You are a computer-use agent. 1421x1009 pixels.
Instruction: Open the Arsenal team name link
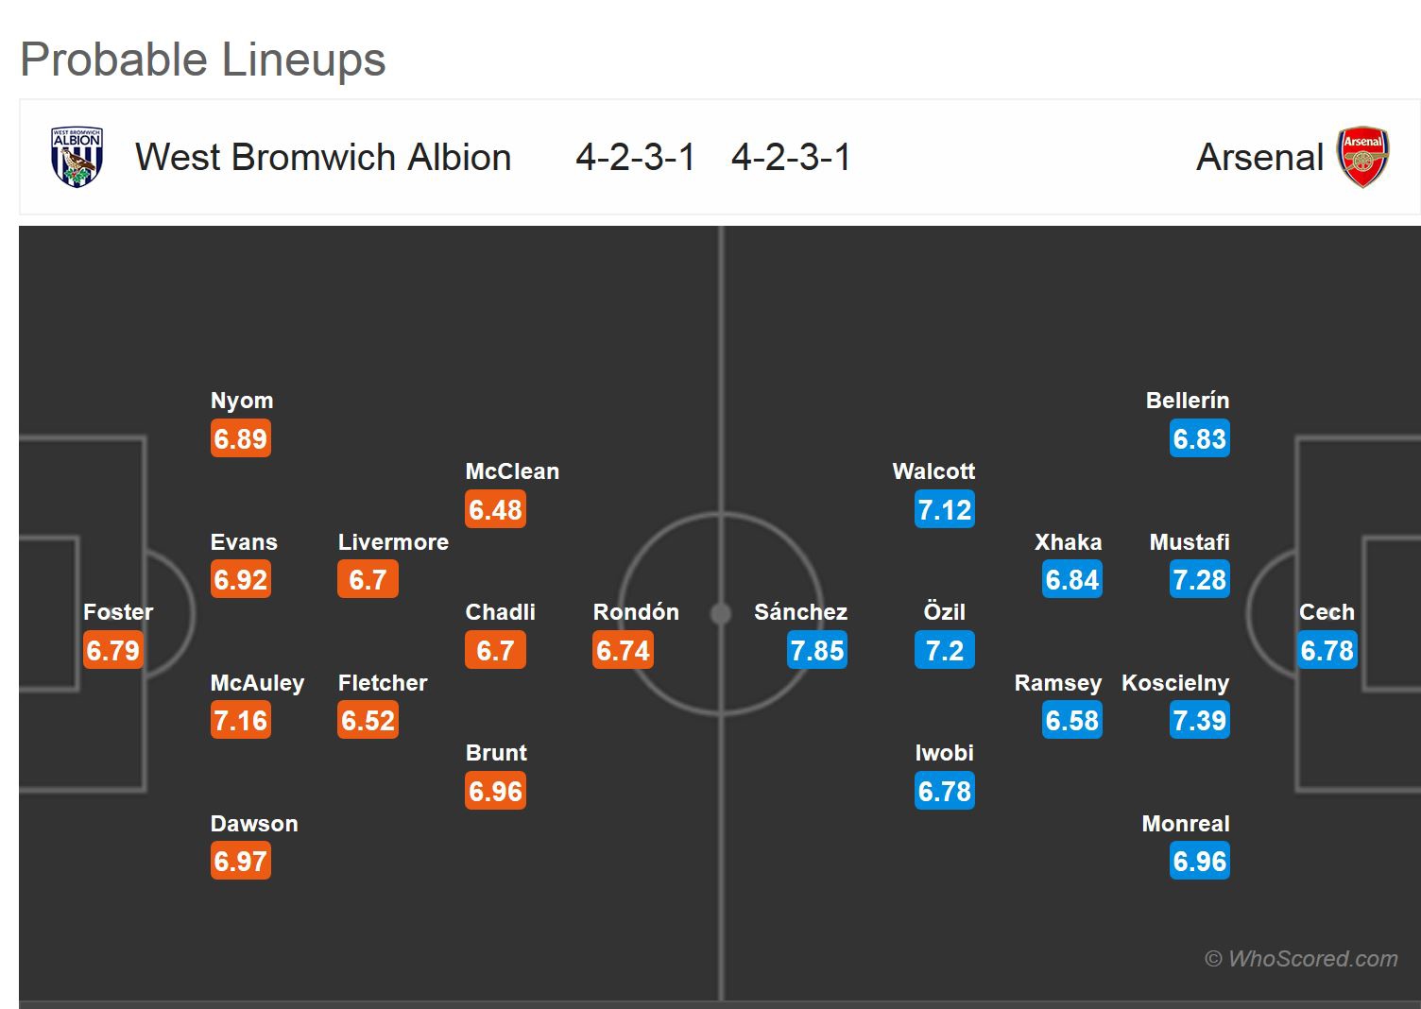(1259, 157)
